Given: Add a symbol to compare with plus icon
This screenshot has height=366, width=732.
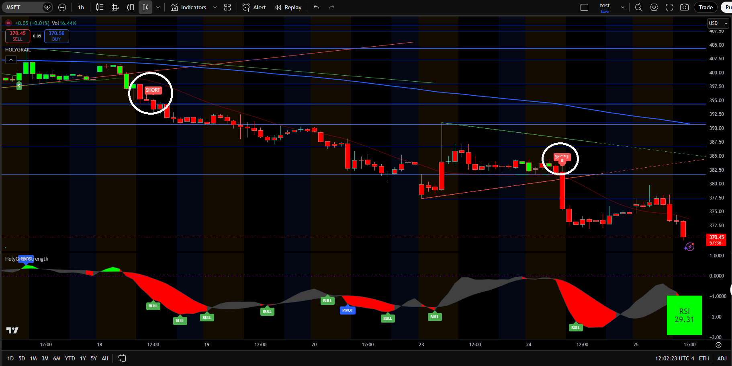Looking at the screenshot, I should tap(62, 7).
